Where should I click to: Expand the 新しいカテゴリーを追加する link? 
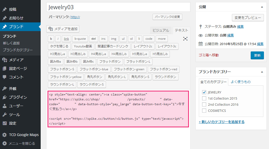(221, 122)
